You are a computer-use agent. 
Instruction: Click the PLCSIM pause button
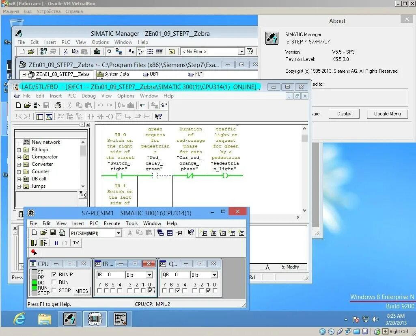click(x=56, y=243)
